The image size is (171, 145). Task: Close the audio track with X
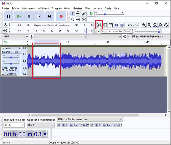pyautogui.click(x=3, y=48)
